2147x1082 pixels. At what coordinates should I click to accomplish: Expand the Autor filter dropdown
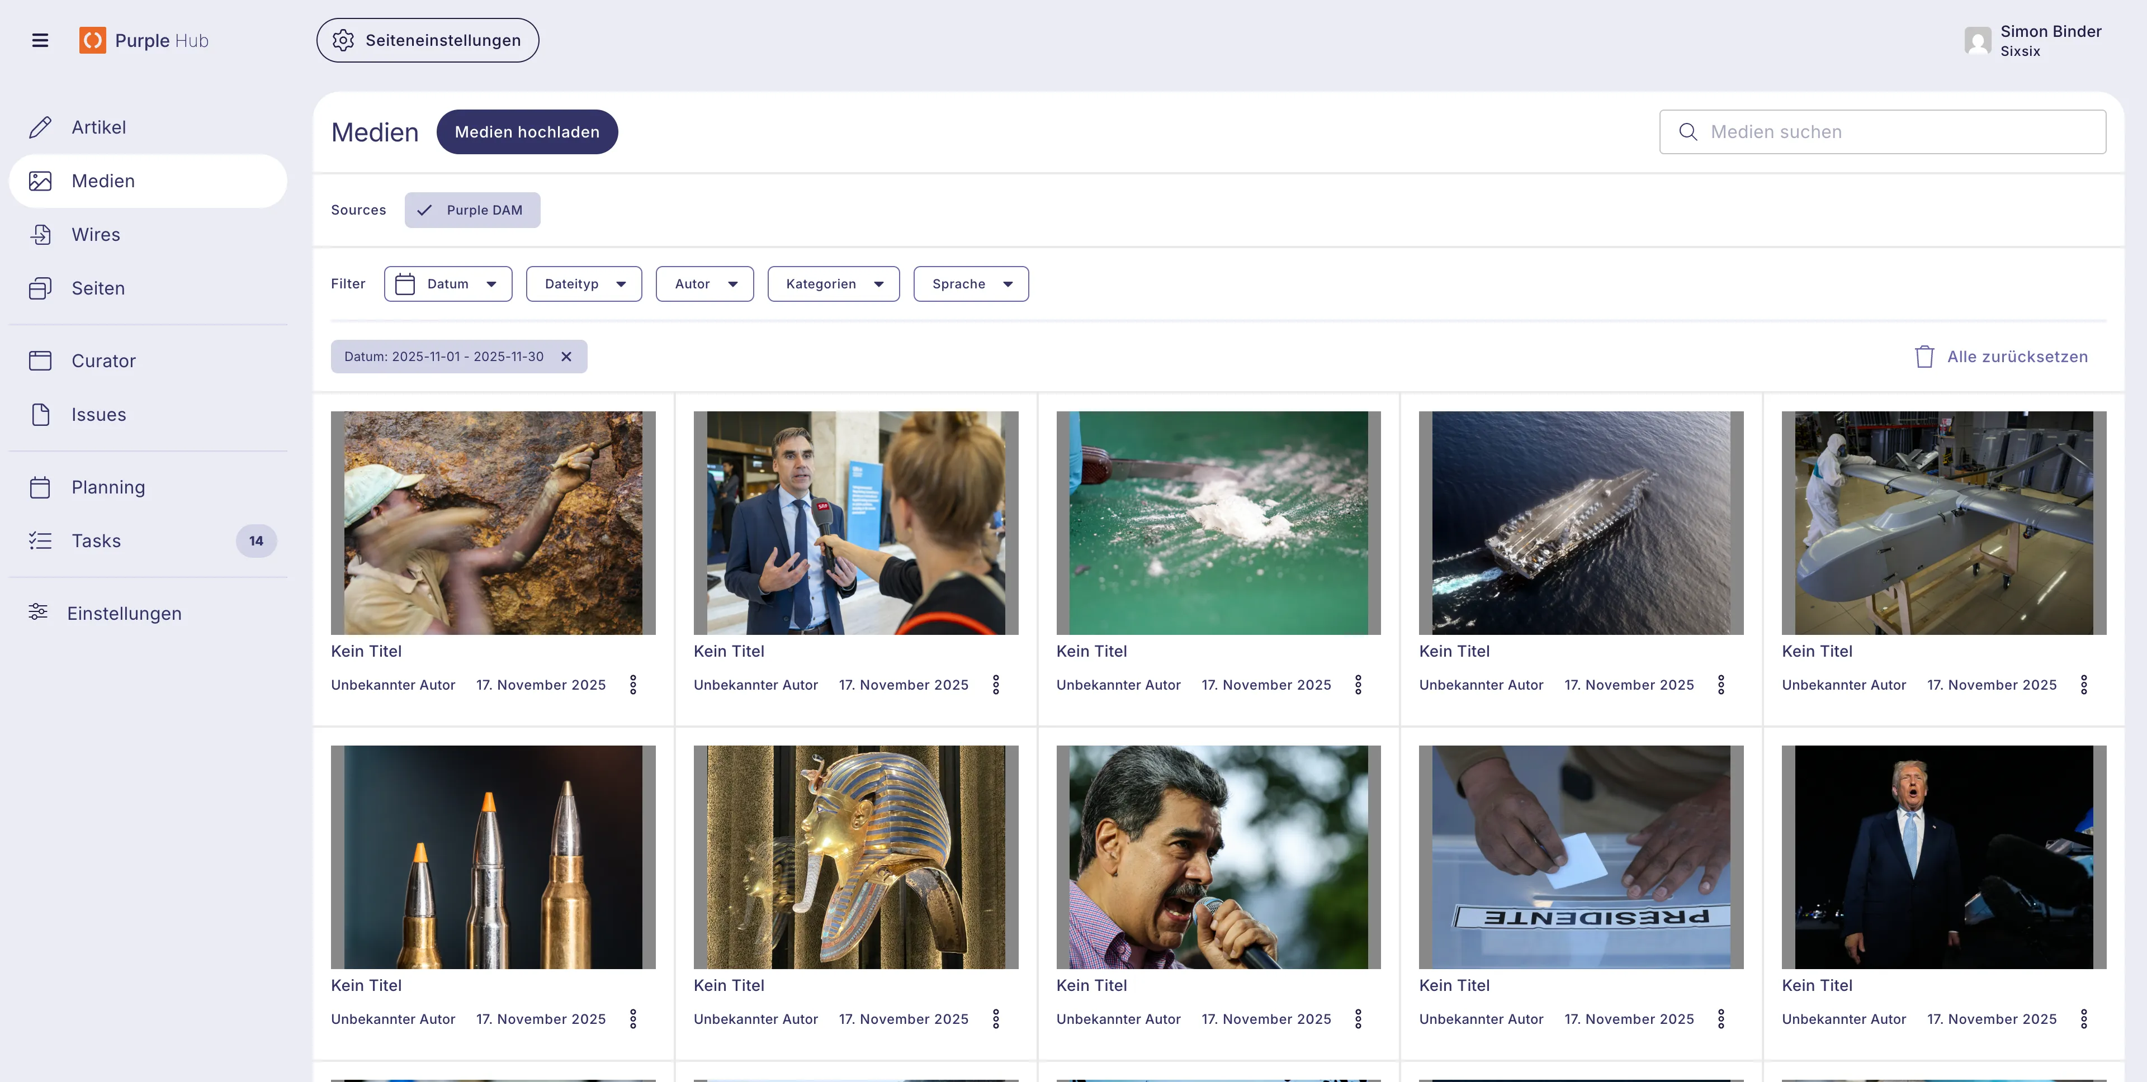pyautogui.click(x=705, y=284)
